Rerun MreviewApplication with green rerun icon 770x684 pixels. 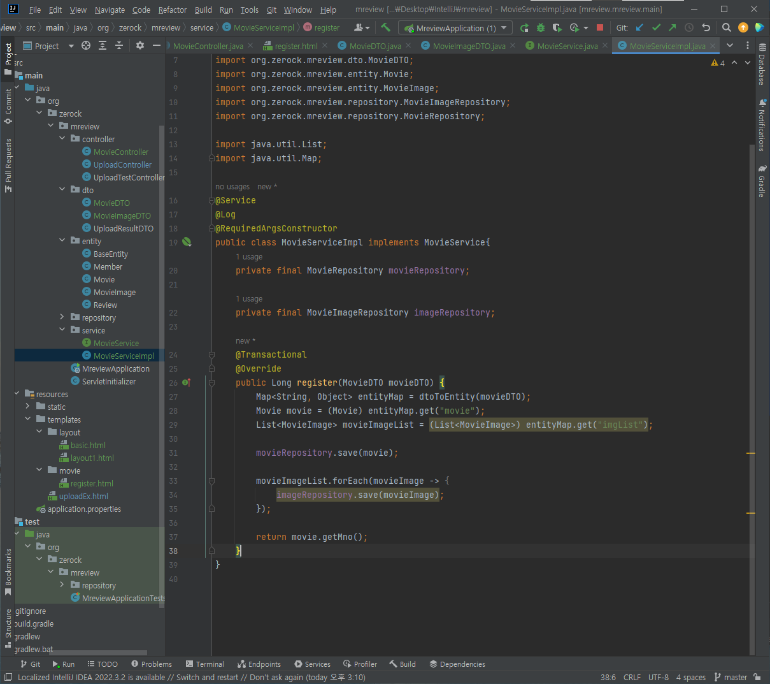tap(524, 27)
